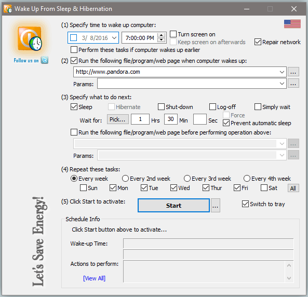Uncheck the Sleep option
308x297 pixels.
(74, 107)
